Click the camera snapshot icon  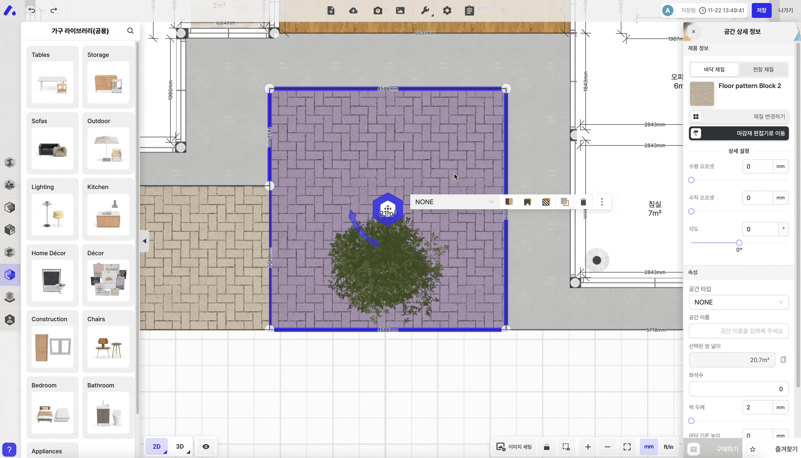[x=378, y=11]
